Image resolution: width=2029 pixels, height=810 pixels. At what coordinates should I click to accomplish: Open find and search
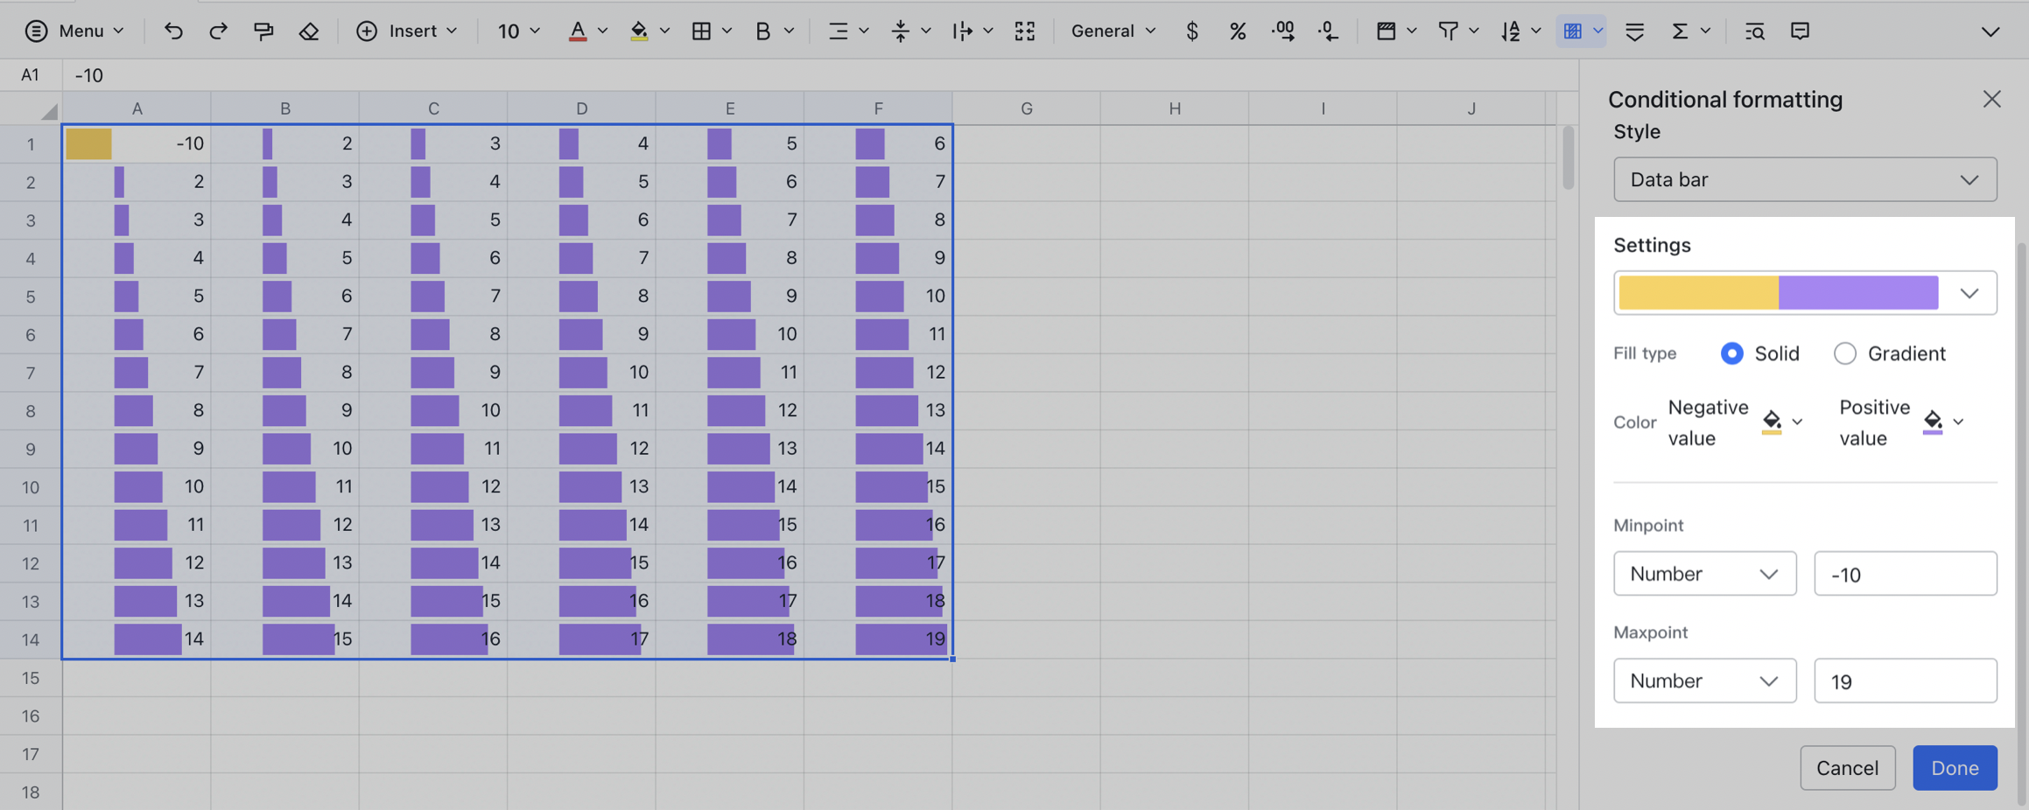coord(1755,31)
